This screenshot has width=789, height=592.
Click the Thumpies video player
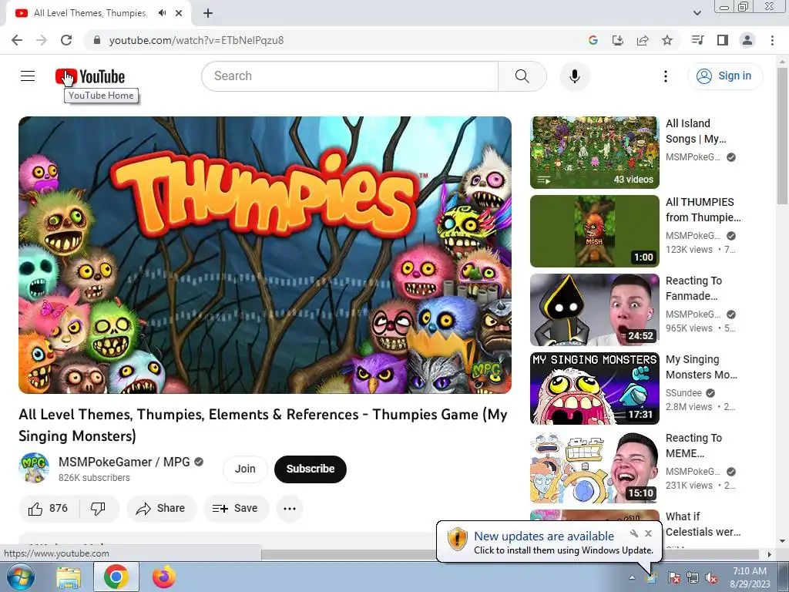[x=265, y=254]
